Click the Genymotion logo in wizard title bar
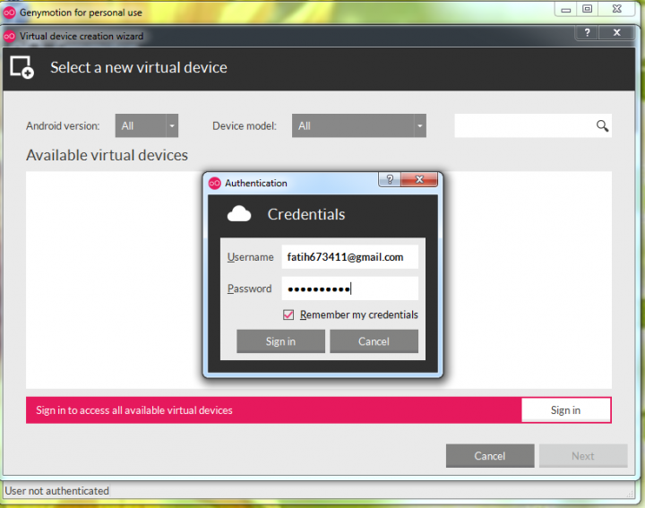The width and height of the screenshot is (645, 508). click(9, 36)
